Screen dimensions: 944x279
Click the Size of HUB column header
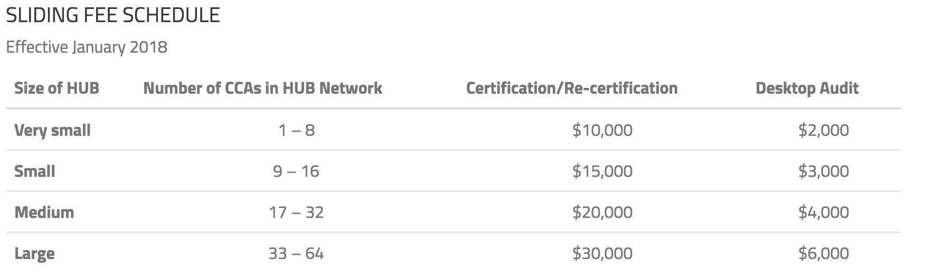[56, 88]
